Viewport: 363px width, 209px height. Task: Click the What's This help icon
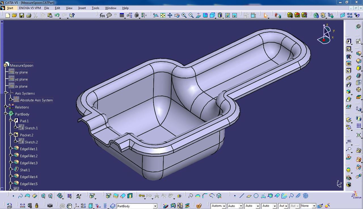coord(72,15)
